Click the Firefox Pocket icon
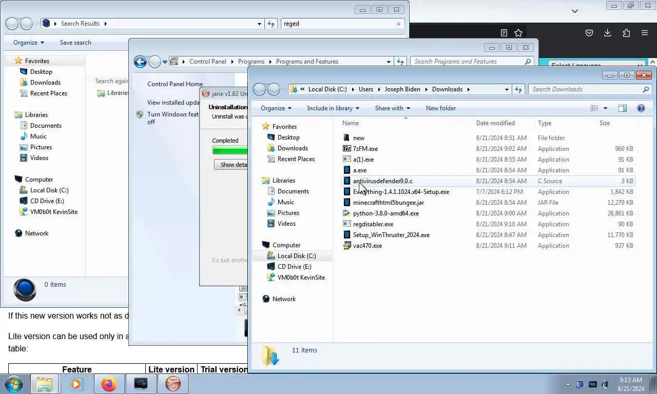Viewport: 657px width, 394px height. 589,33
